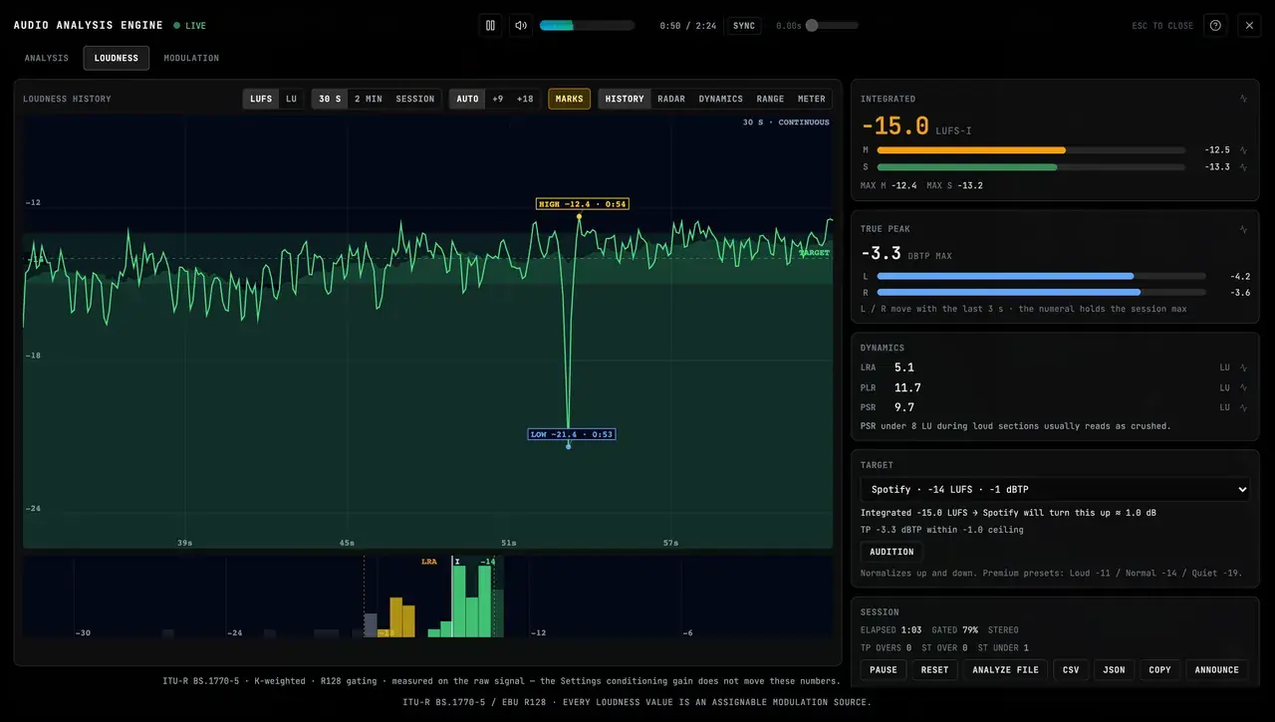Click the TARGET line label in graph
Image resolution: width=1275 pixels, height=722 pixels.
(x=814, y=253)
